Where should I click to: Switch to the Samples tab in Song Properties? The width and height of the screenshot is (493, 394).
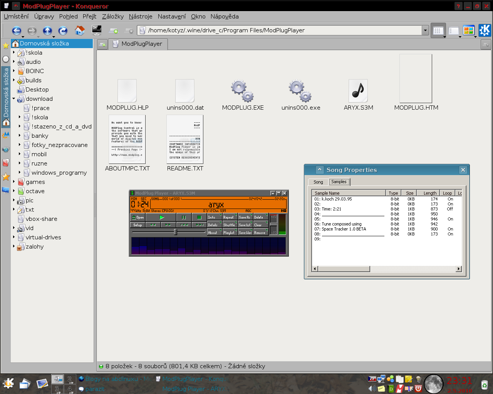(339, 182)
